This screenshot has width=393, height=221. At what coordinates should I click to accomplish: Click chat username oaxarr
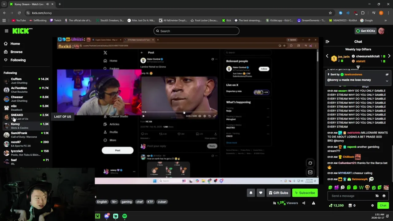[x=343, y=91]
